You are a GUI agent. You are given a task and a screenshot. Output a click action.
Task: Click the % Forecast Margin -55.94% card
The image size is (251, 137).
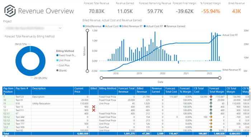pyautogui.click(x=210, y=8)
